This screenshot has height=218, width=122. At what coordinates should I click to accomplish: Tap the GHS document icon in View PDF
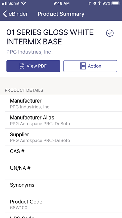click(22, 66)
